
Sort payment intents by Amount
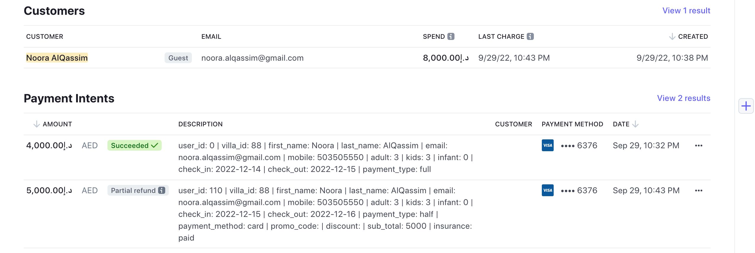pos(57,124)
